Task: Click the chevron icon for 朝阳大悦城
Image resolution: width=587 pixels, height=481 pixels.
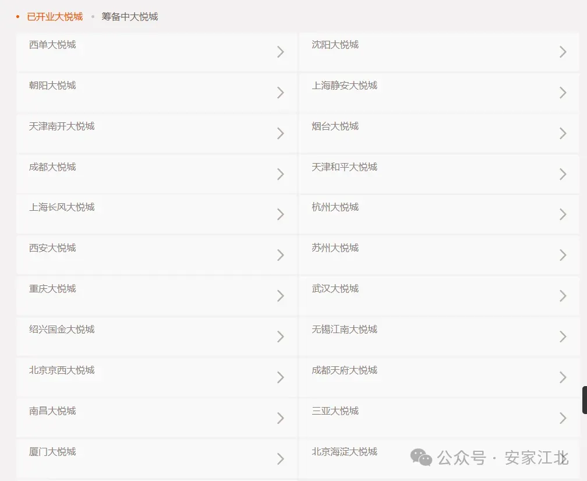Action: 281,93
